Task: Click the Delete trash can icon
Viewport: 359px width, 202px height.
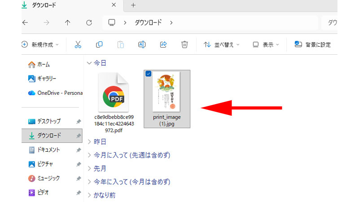Action: [x=184, y=44]
